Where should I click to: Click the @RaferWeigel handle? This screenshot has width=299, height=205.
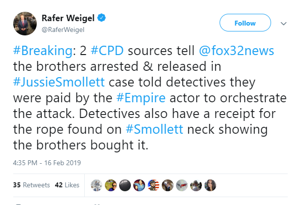tap(63, 29)
